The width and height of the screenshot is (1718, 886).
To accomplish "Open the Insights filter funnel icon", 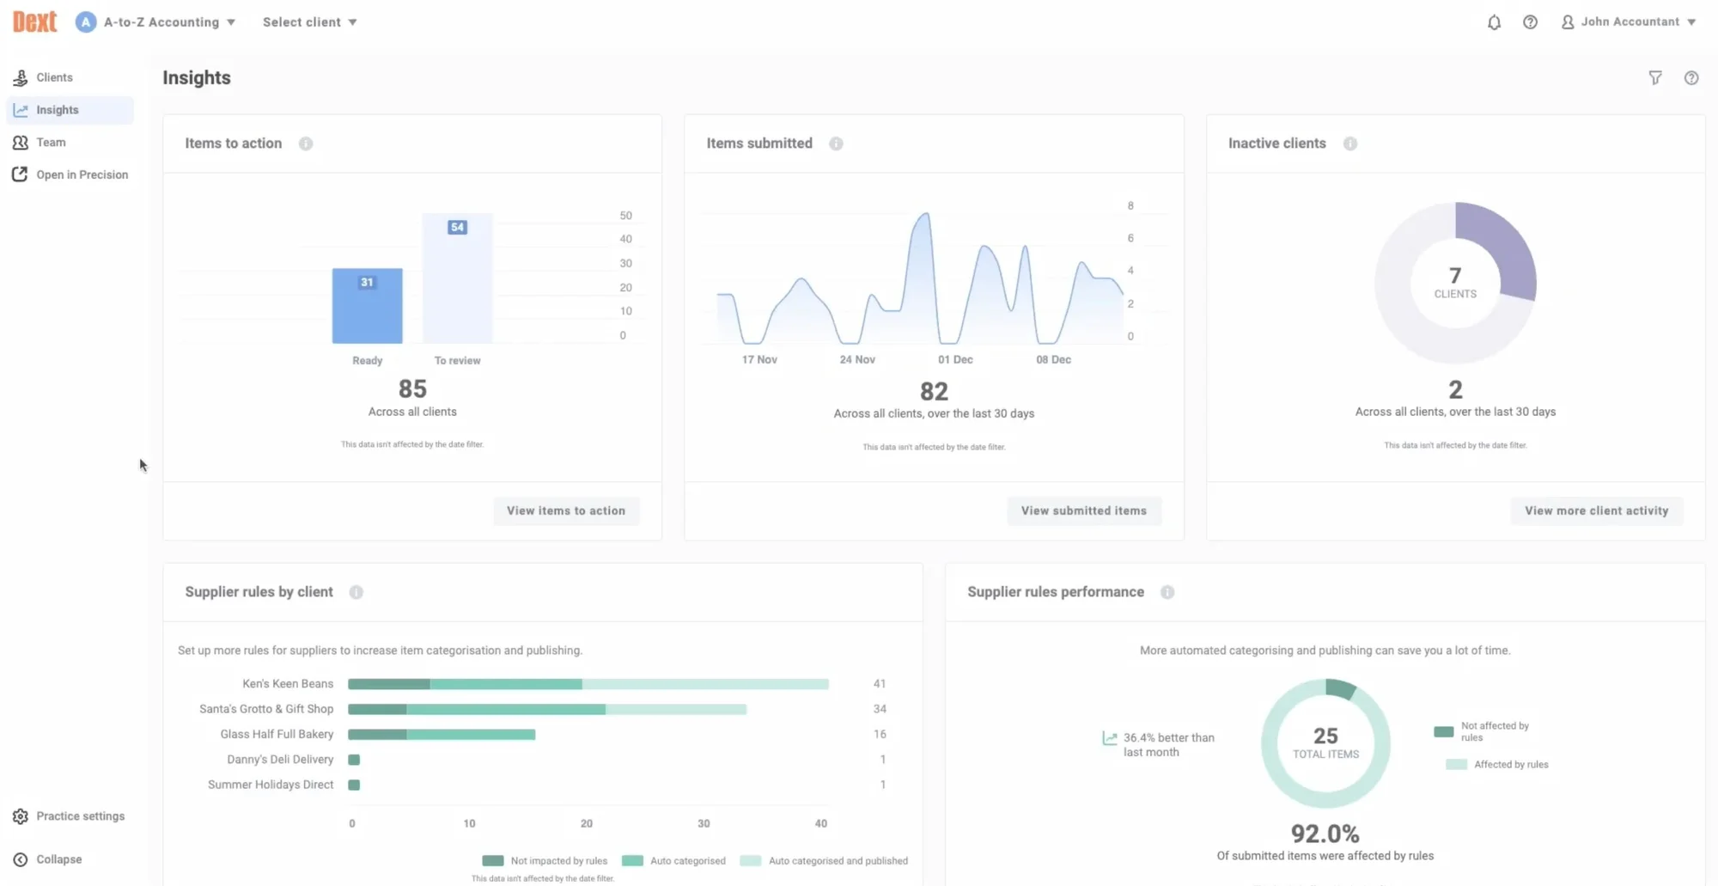I will point(1655,78).
